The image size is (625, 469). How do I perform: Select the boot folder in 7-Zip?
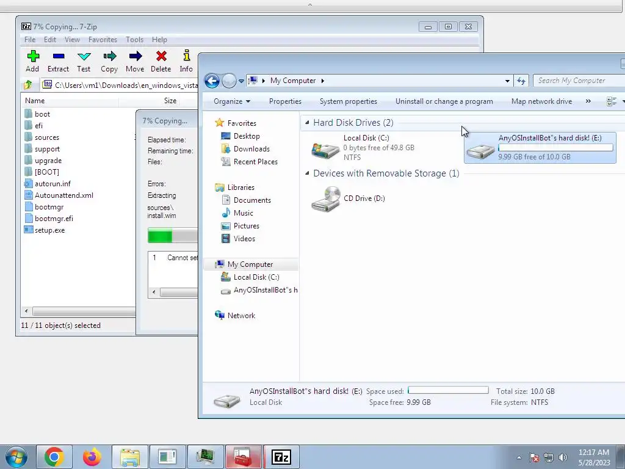tap(37, 114)
